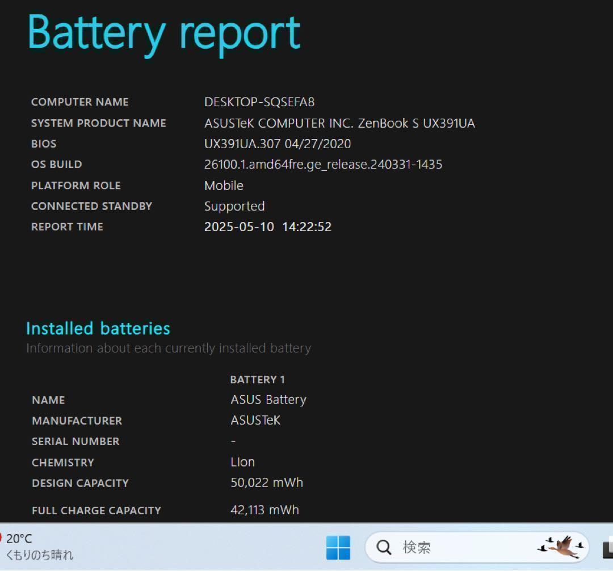This screenshot has height=571, width=613.
Task: Click the geese illustration in search box
Action: pyautogui.click(x=562, y=547)
